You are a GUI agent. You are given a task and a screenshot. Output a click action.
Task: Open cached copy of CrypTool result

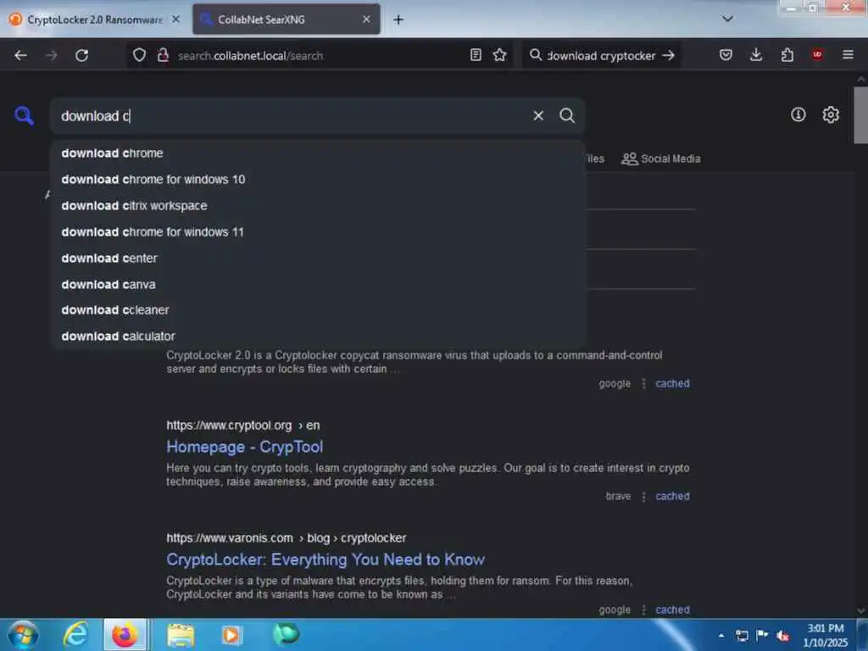click(672, 497)
